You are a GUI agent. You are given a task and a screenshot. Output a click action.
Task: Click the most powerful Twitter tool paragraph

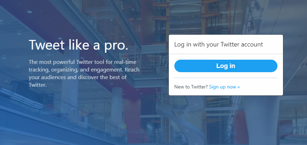pyautogui.click(x=84, y=74)
